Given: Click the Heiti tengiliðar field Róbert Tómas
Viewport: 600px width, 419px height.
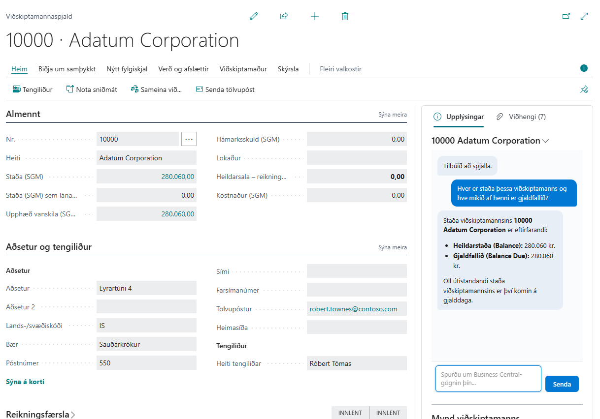Looking at the screenshot, I should click(357, 363).
